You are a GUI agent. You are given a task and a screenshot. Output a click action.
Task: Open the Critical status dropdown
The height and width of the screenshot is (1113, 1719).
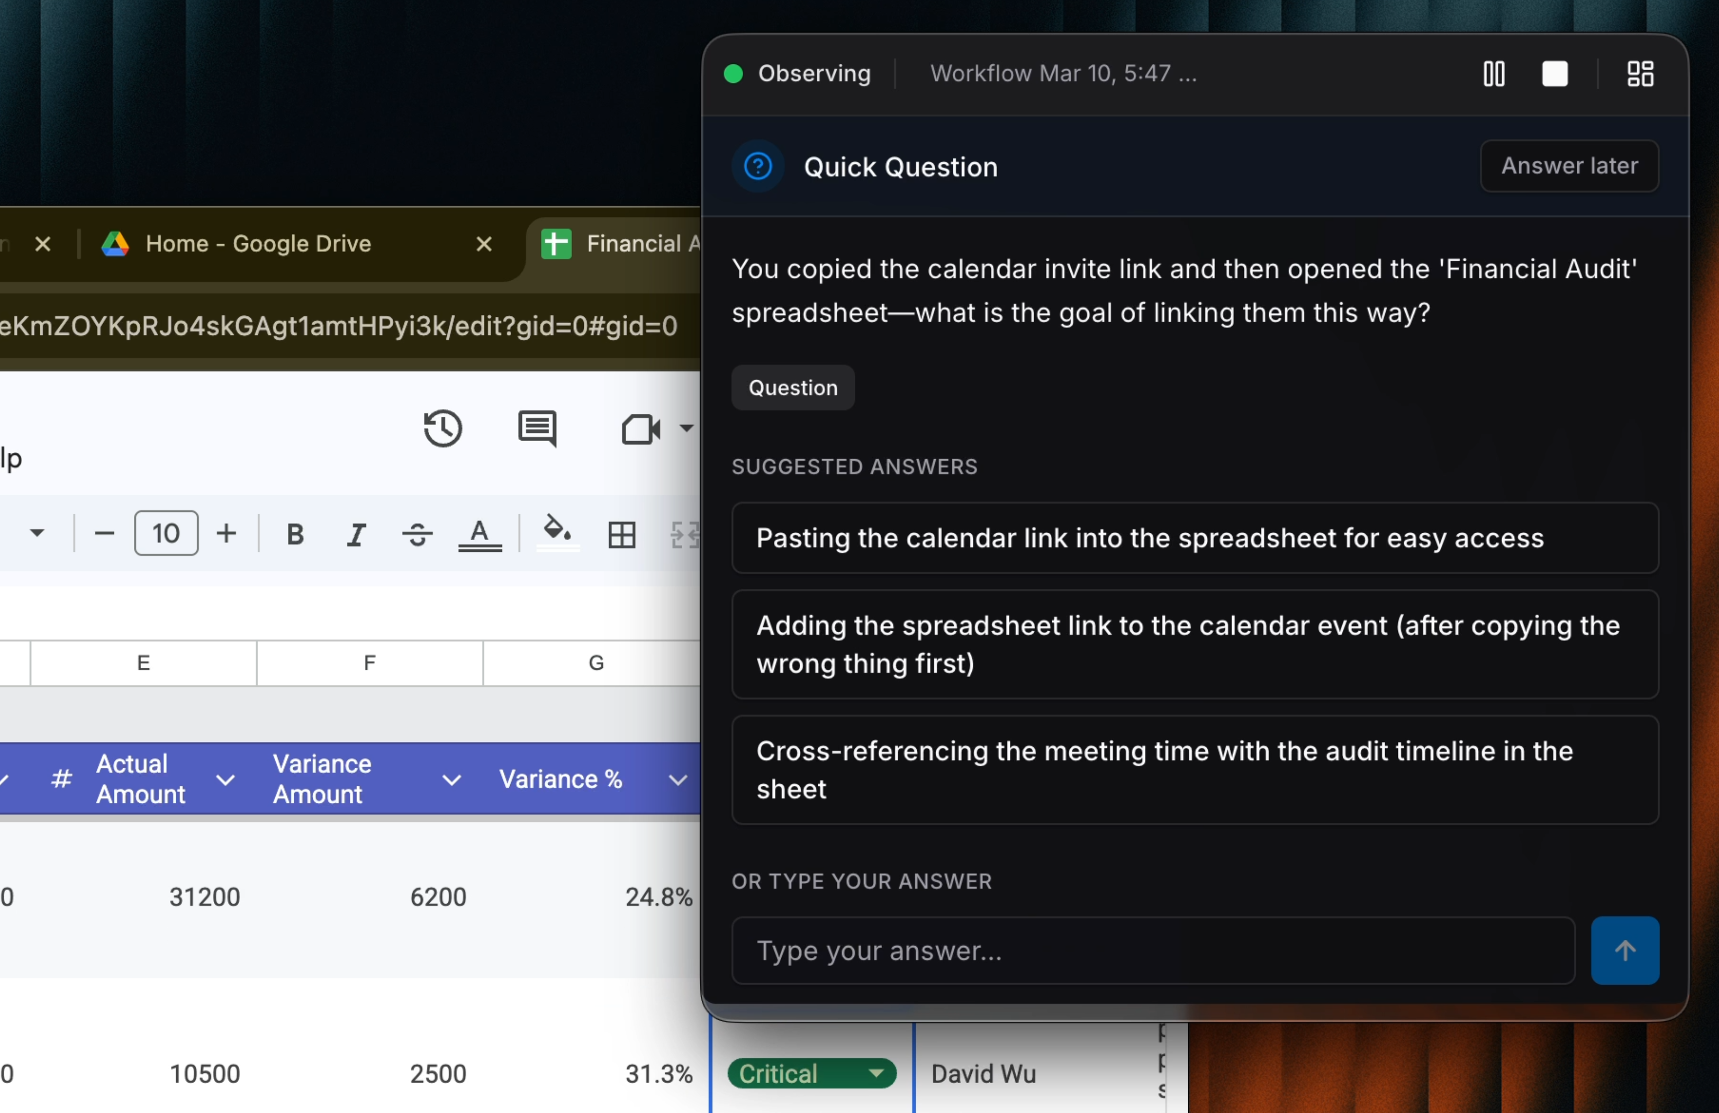(877, 1073)
